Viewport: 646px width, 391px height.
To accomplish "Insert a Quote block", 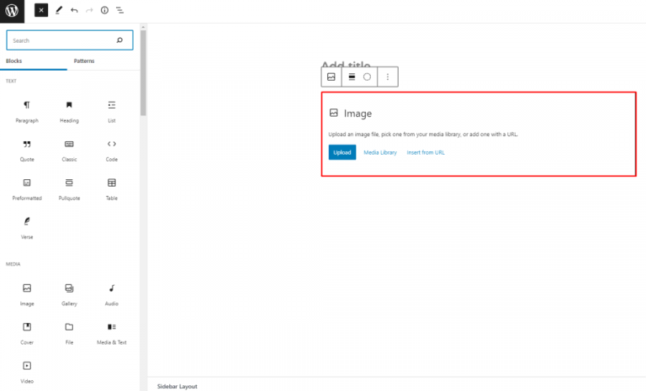I will tap(27, 151).
